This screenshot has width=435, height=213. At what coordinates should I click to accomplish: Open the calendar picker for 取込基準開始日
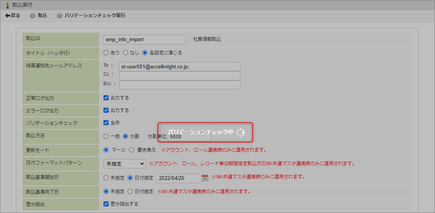click(205, 178)
